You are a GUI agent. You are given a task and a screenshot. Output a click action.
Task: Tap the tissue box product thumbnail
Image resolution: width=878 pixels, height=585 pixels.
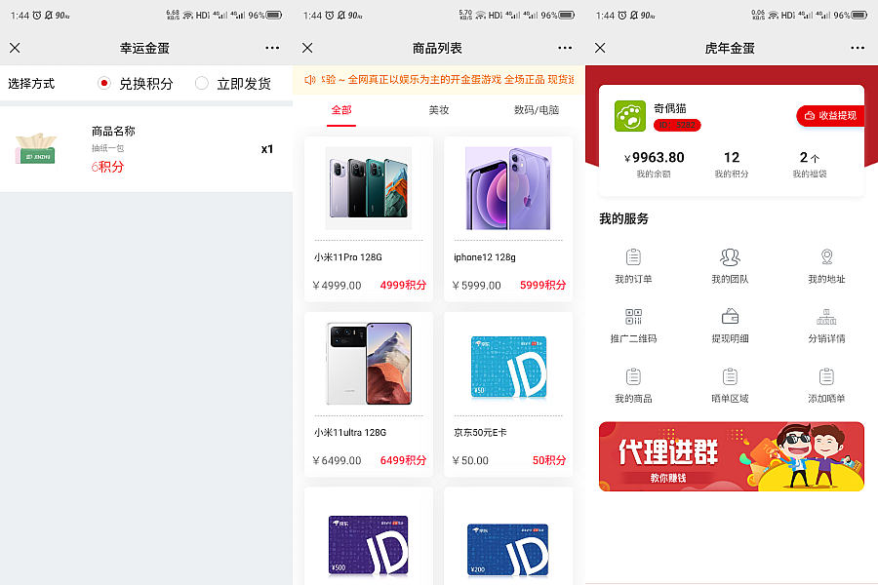pyautogui.click(x=36, y=149)
